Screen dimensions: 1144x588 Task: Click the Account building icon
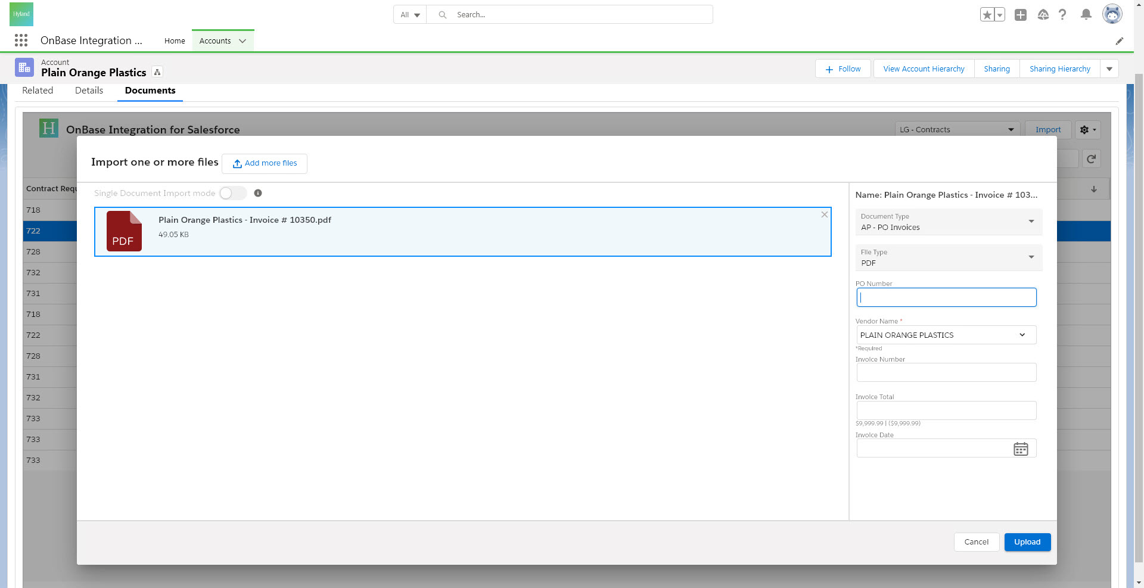[x=24, y=67]
